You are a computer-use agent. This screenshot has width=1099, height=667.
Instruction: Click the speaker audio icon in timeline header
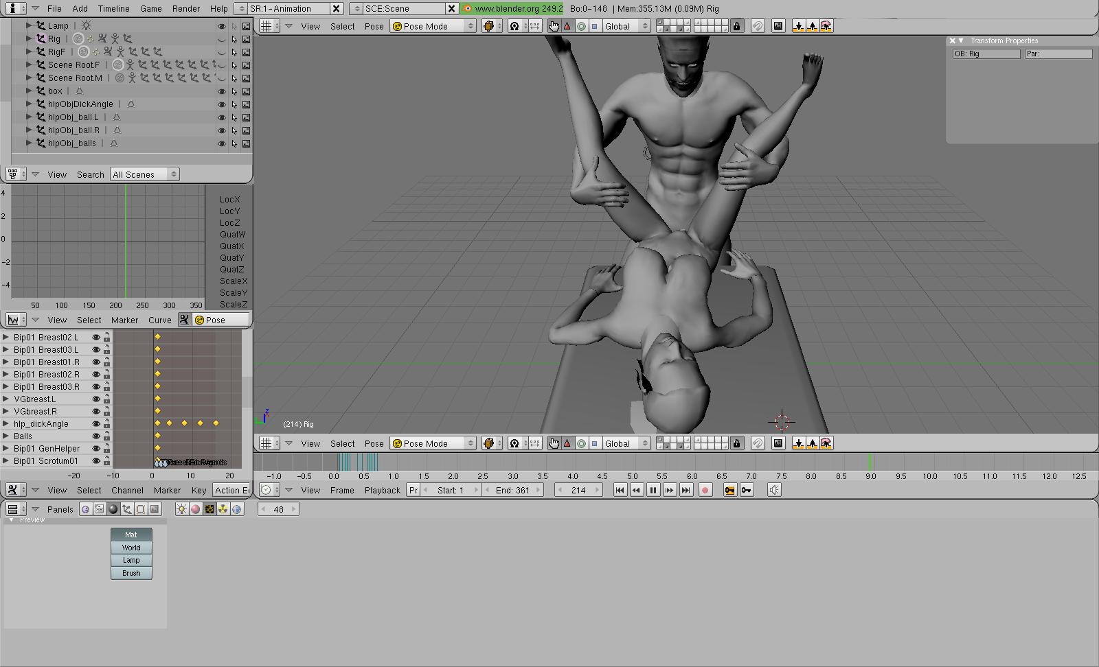[774, 490]
